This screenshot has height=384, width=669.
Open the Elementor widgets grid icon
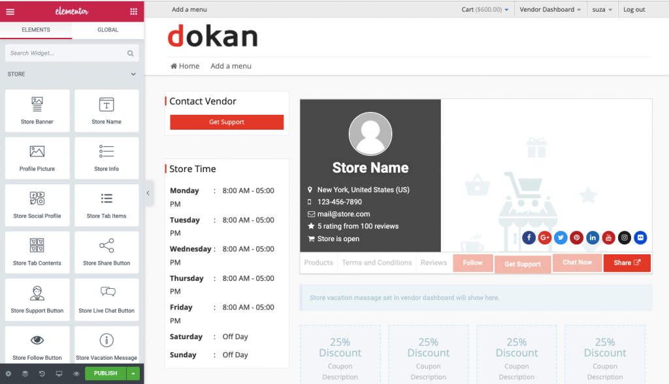point(133,12)
